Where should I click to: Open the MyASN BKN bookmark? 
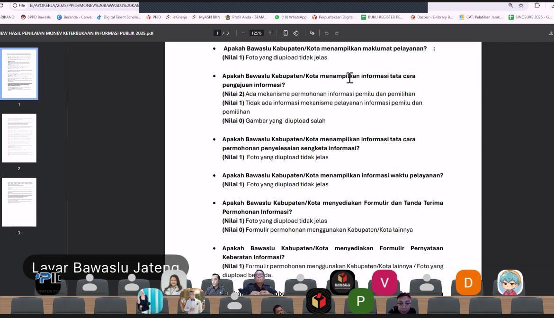207,16
